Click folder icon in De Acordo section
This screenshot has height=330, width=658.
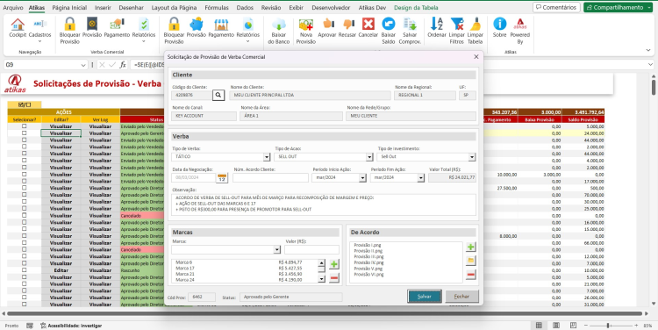[471, 261]
